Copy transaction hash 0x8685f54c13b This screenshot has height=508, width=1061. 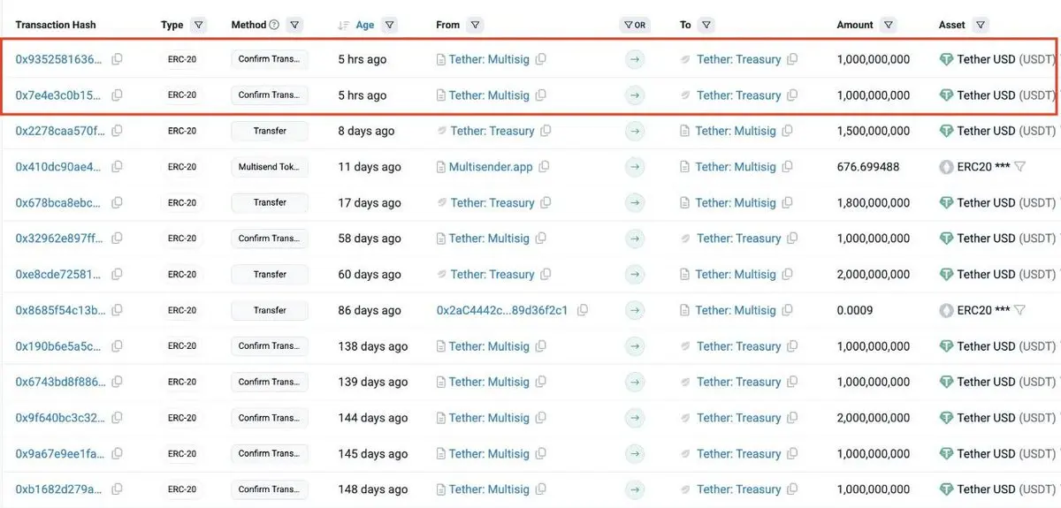(117, 310)
